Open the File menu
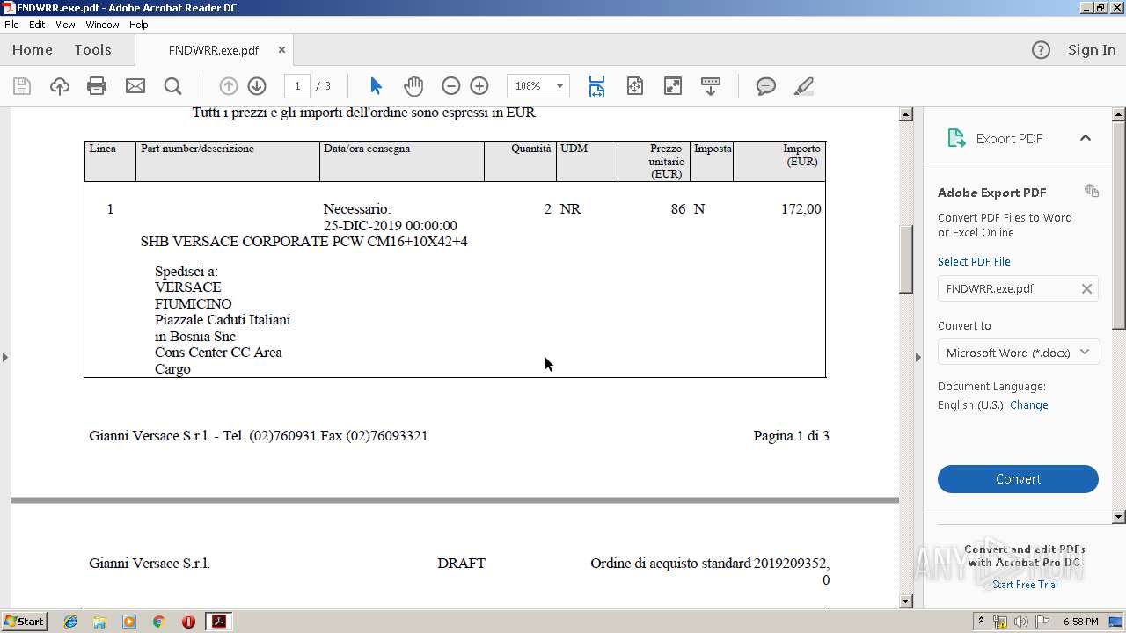This screenshot has height=633, width=1126. [x=11, y=25]
